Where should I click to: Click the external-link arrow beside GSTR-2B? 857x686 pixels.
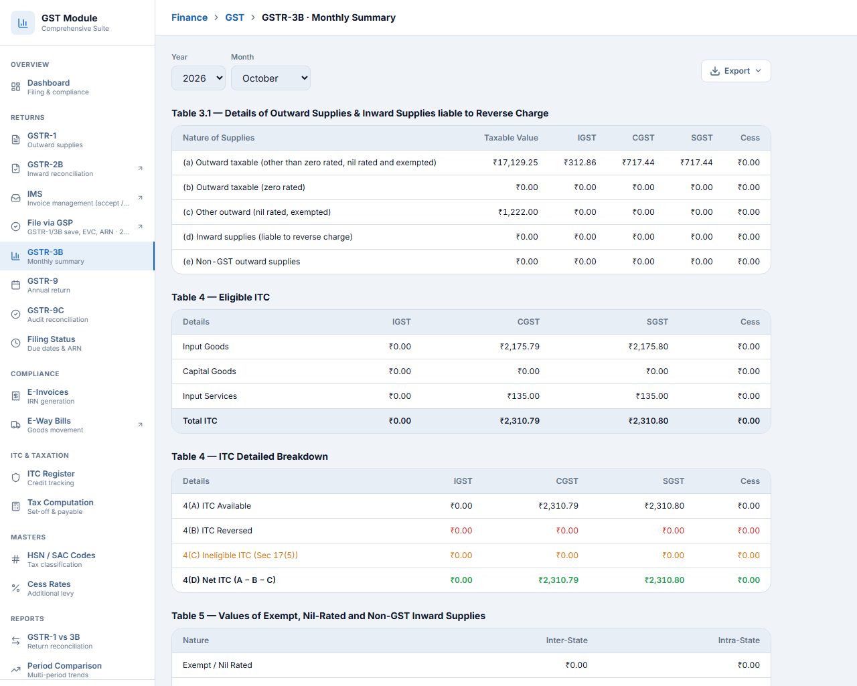pos(140,169)
